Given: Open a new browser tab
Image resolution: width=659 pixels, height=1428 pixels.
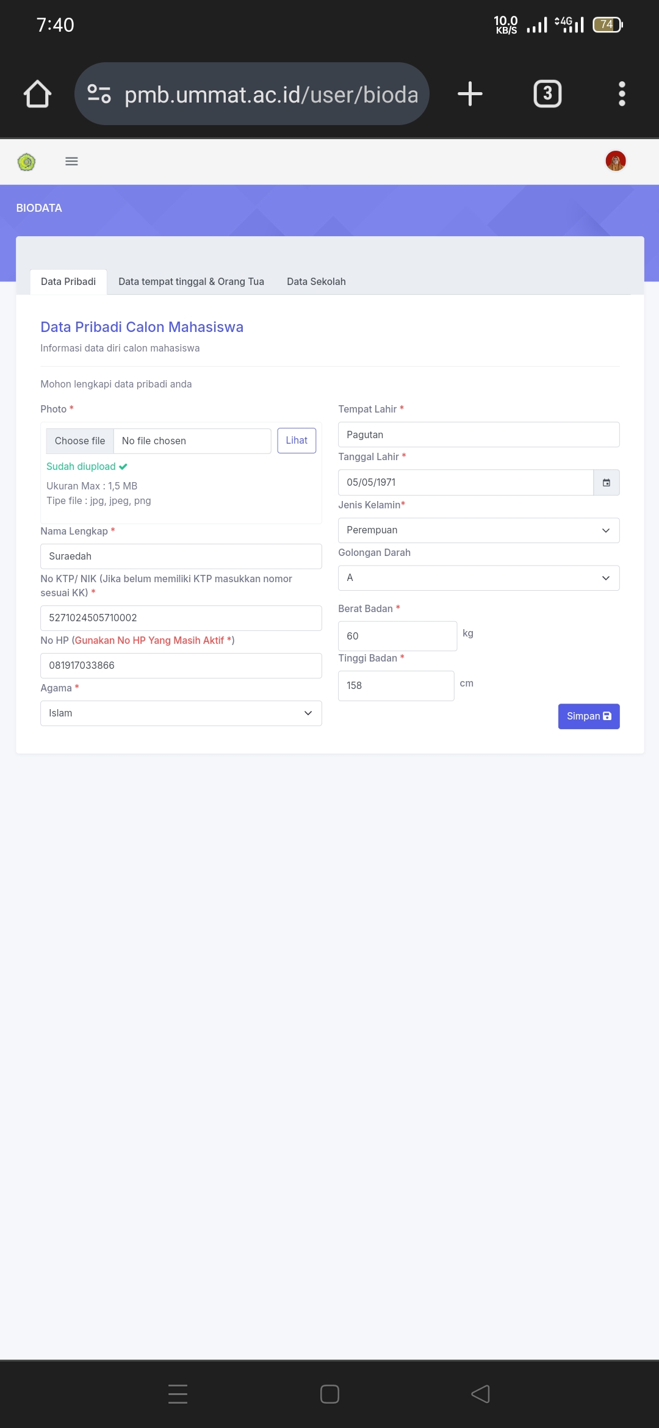Looking at the screenshot, I should (x=470, y=94).
